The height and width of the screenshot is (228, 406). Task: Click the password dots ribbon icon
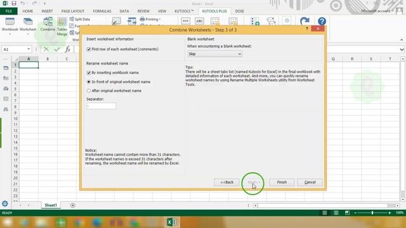[185, 21]
